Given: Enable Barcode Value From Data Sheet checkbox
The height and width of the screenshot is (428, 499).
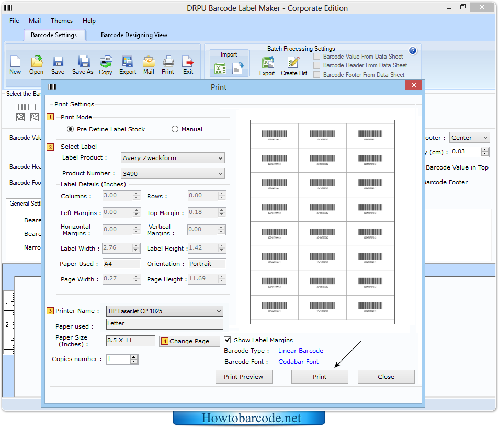Looking at the screenshot, I should coord(316,57).
